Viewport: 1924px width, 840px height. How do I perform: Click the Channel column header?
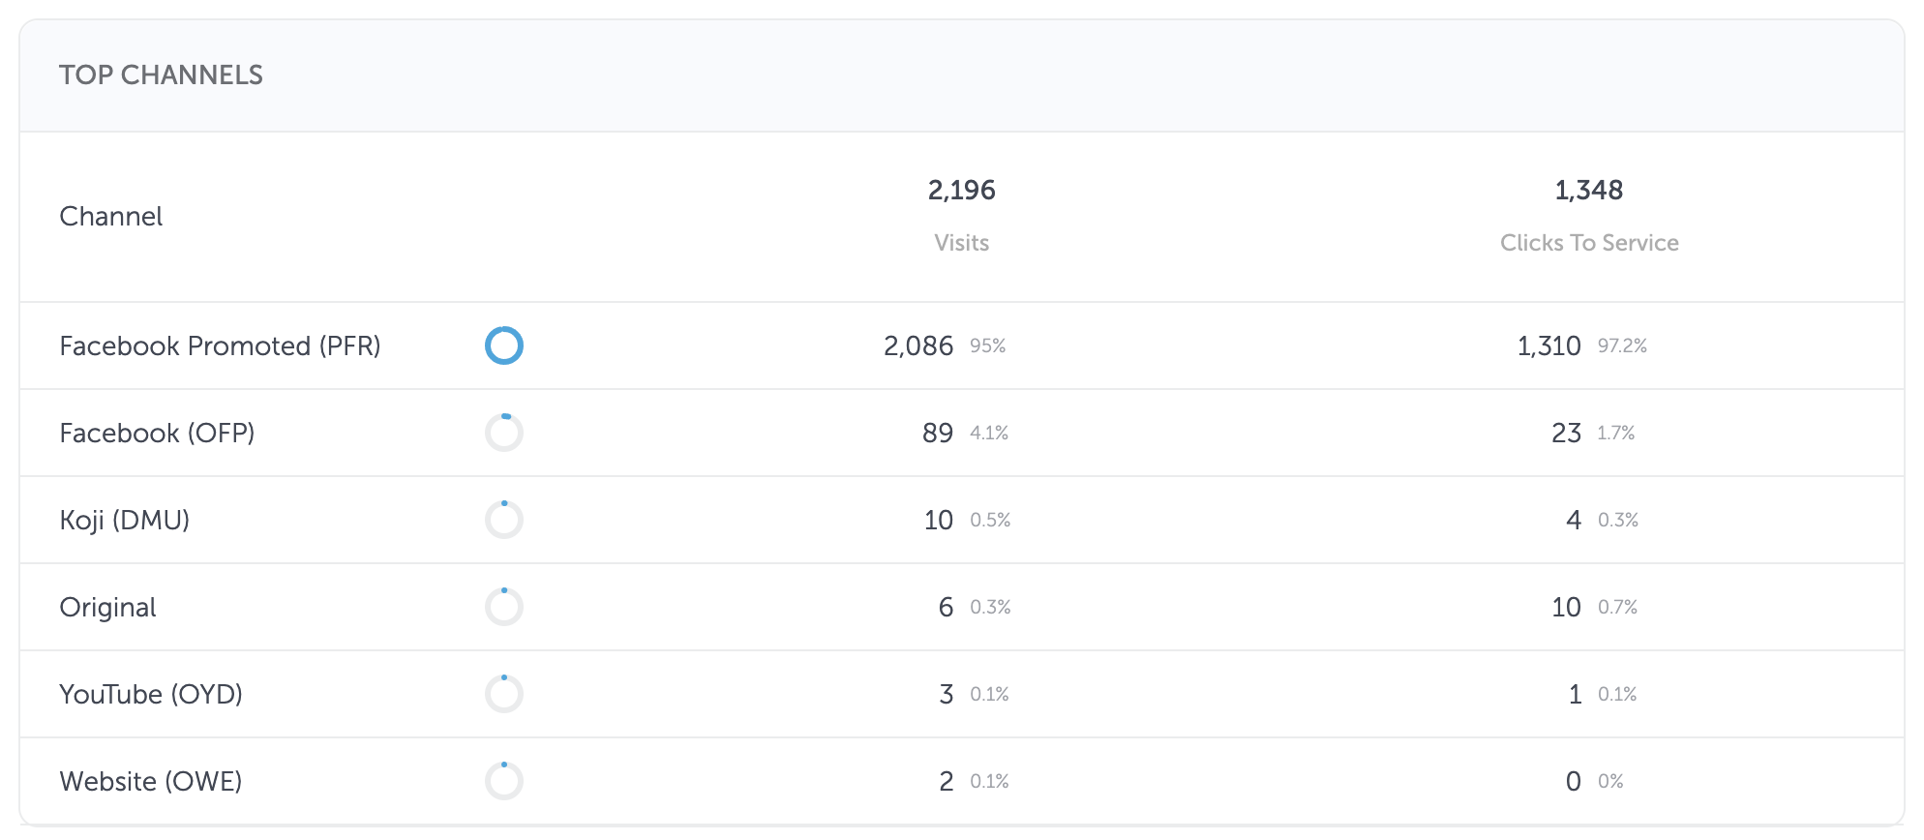[x=110, y=216]
